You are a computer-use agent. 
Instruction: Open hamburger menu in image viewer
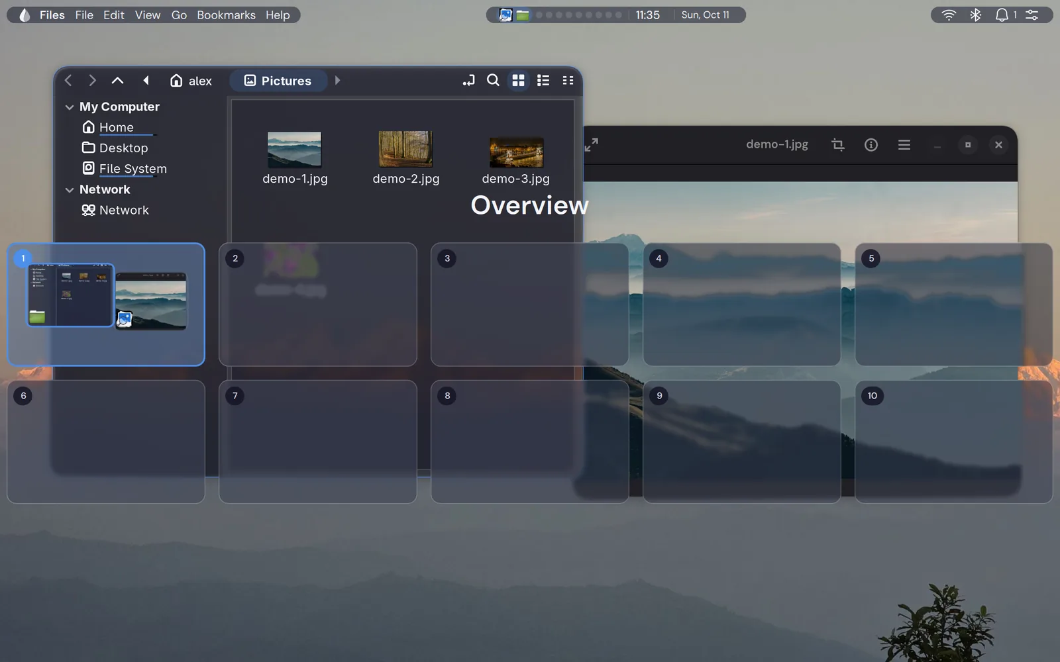pos(904,144)
